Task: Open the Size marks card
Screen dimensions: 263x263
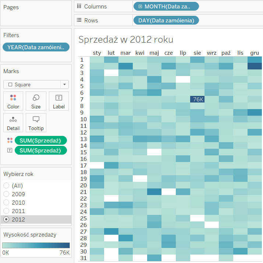Action: (x=36, y=101)
